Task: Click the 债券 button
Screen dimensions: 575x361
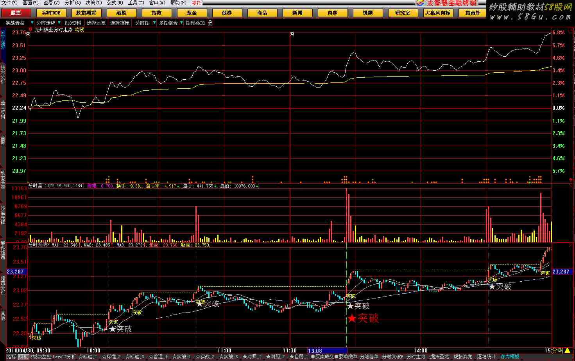Action: pos(227,13)
